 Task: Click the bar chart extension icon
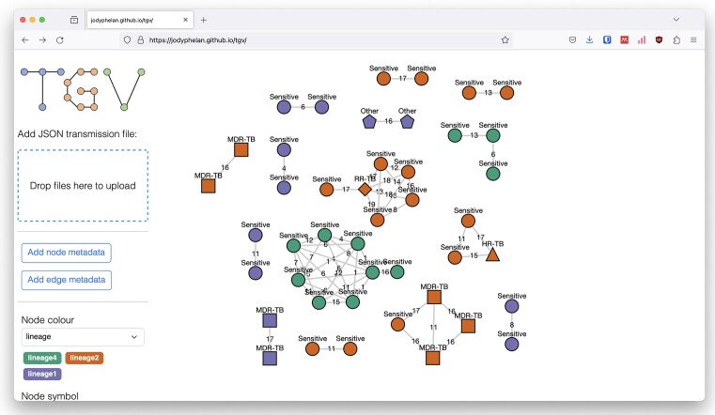point(642,40)
